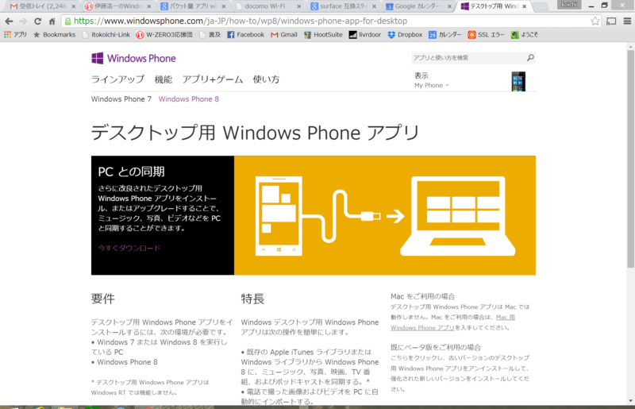Click the Windows Phone logo
The width and height of the screenshot is (635, 409).
[133, 58]
